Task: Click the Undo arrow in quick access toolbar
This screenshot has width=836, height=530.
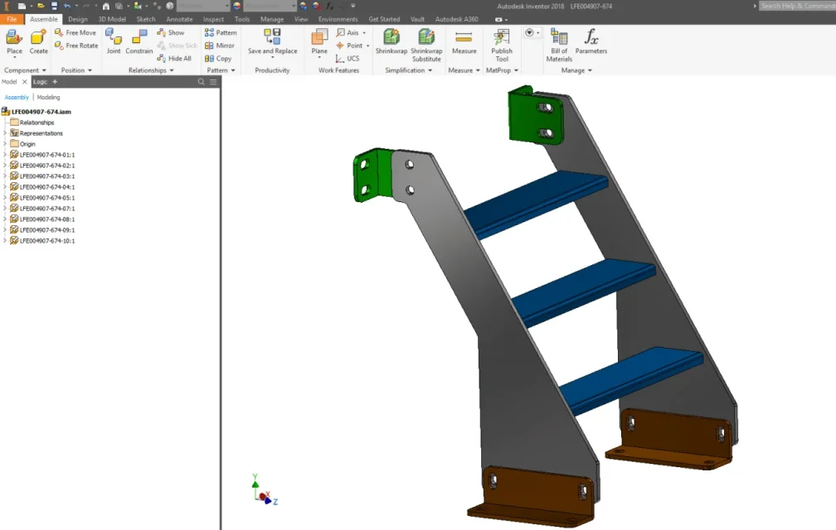Action: coord(67,6)
